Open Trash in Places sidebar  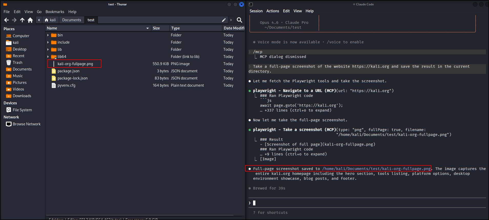pos(17,63)
